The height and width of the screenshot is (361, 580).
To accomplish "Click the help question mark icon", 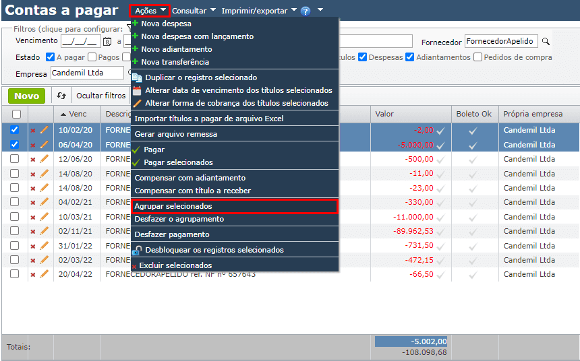I will (305, 11).
